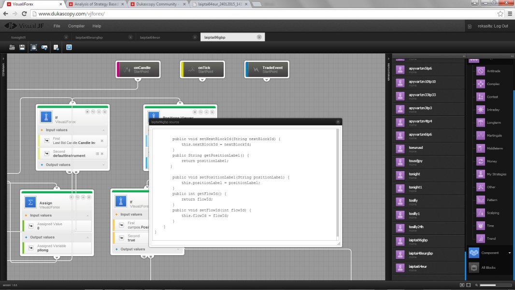Open the tonight strategy in list
This screenshot has height=290, width=515.
[429, 175]
